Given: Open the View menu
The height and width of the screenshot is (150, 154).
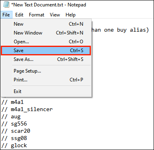Looking at the screenshot, I should tap(55, 15).
